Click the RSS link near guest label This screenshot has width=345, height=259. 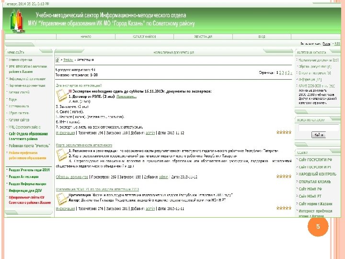(x=337, y=44)
